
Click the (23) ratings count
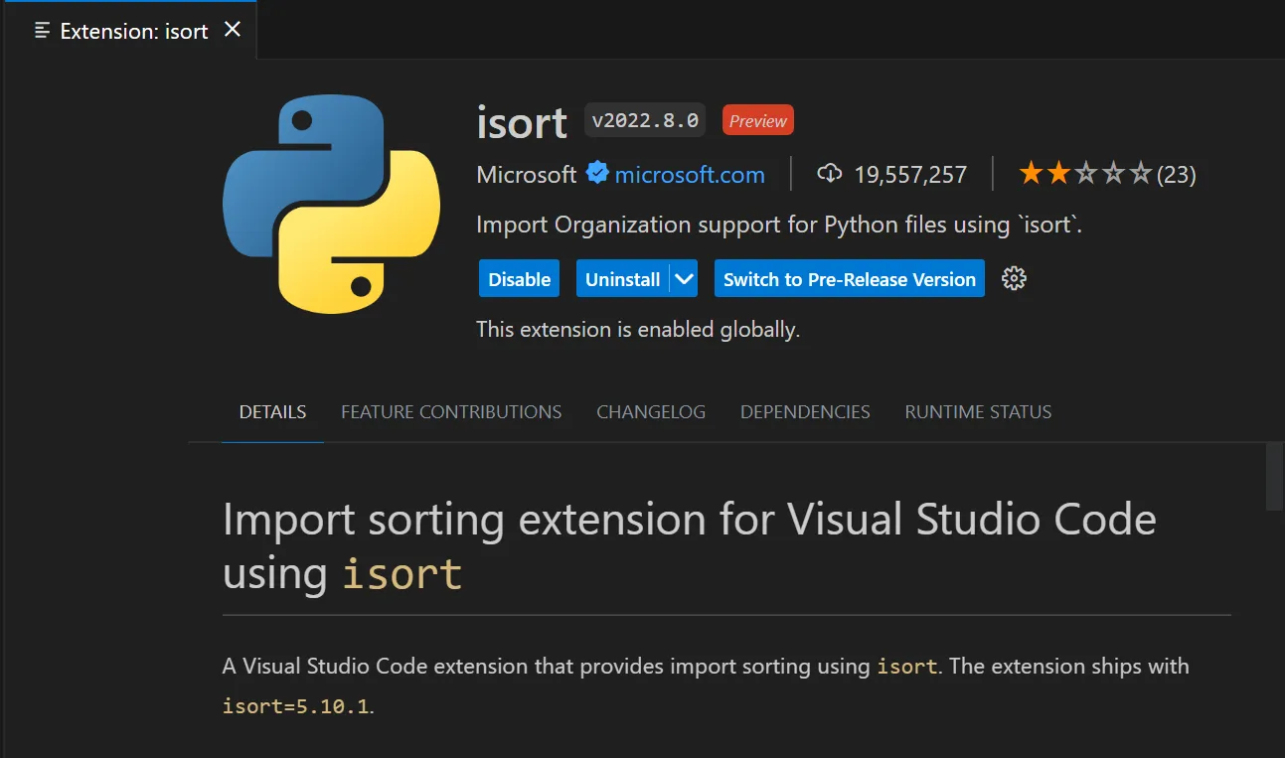pyautogui.click(x=1179, y=172)
